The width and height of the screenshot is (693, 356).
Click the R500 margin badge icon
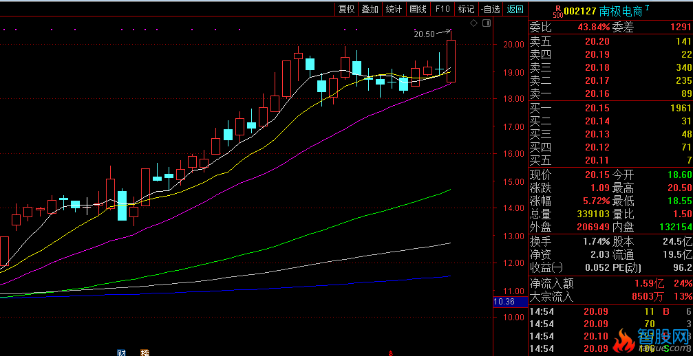[x=557, y=12]
